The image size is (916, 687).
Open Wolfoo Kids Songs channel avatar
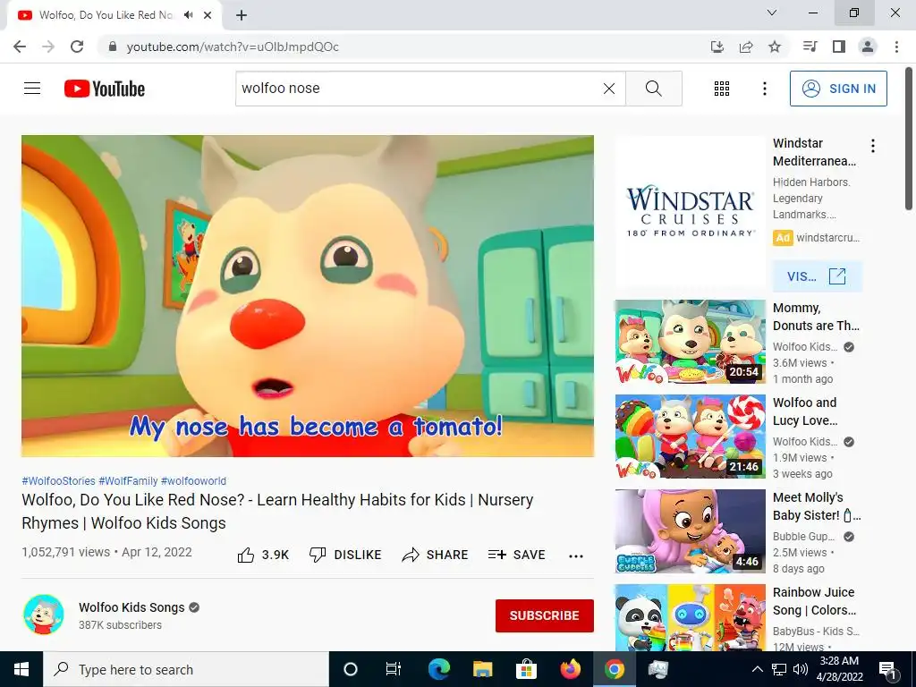43,615
